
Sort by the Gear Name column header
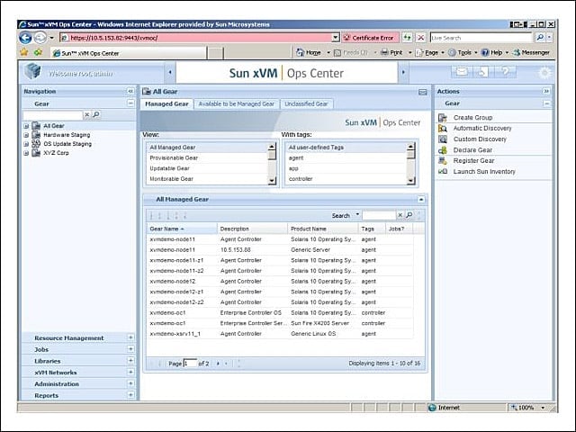point(182,229)
